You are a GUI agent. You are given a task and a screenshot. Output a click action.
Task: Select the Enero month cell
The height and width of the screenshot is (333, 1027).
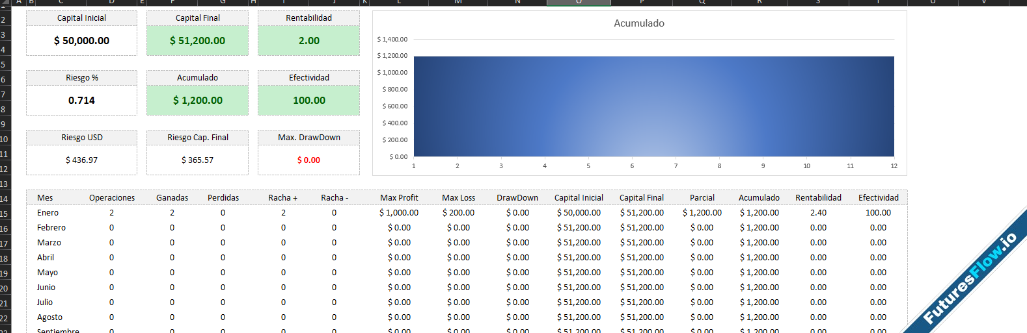(48, 213)
